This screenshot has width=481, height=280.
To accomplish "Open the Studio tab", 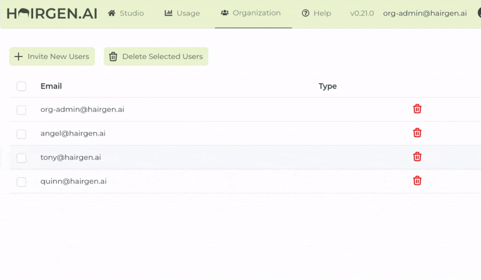I will [126, 13].
